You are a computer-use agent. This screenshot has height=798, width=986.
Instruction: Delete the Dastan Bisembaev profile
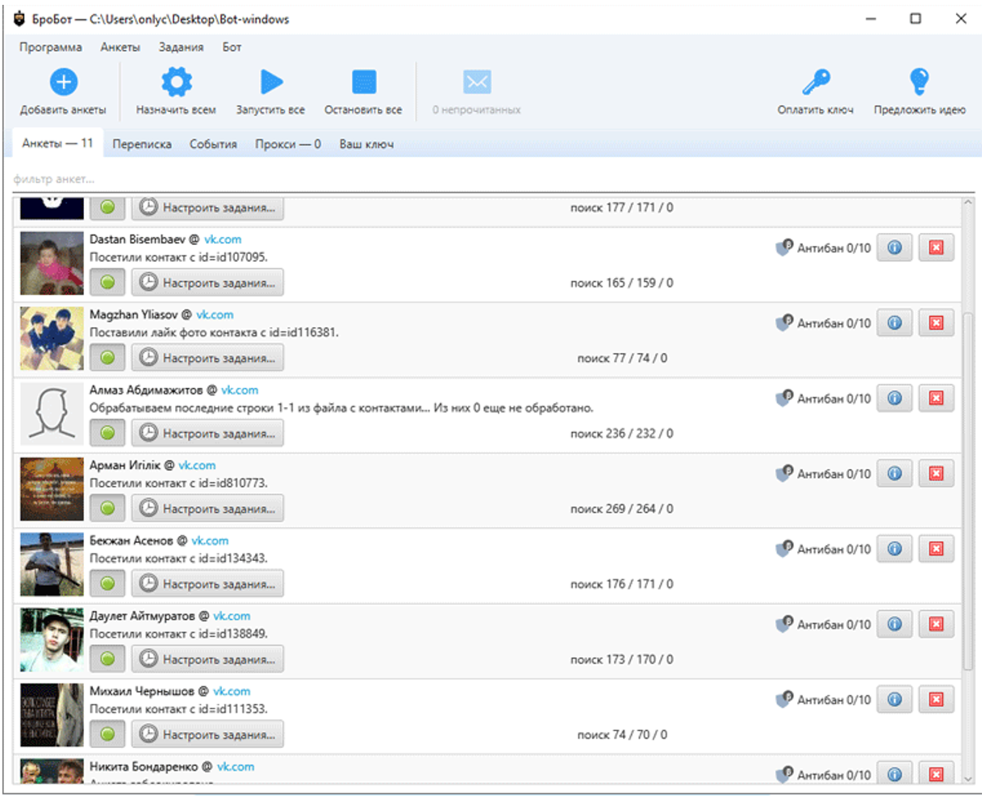coord(936,247)
